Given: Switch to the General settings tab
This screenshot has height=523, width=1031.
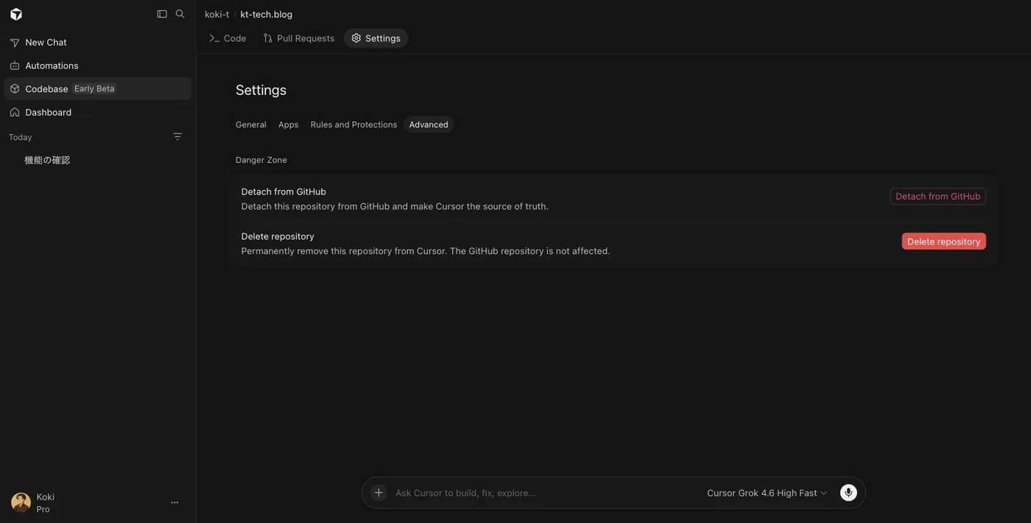Looking at the screenshot, I should 251,124.
